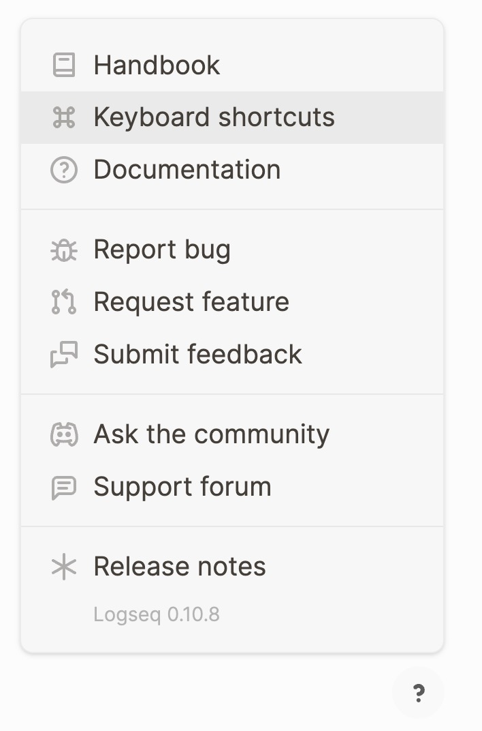View the Release notes entry
This screenshot has height=731, width=482.
coord(232,567)
